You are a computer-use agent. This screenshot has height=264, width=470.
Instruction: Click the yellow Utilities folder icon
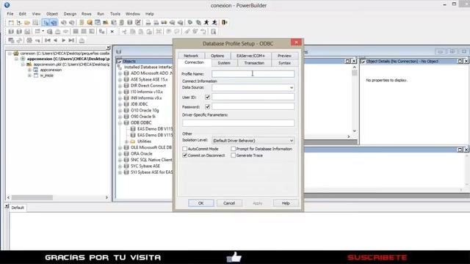133,142
